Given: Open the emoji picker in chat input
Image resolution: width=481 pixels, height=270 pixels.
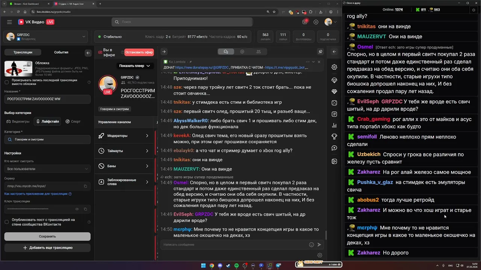Looking at the screenshot, I should coord(311,244).
